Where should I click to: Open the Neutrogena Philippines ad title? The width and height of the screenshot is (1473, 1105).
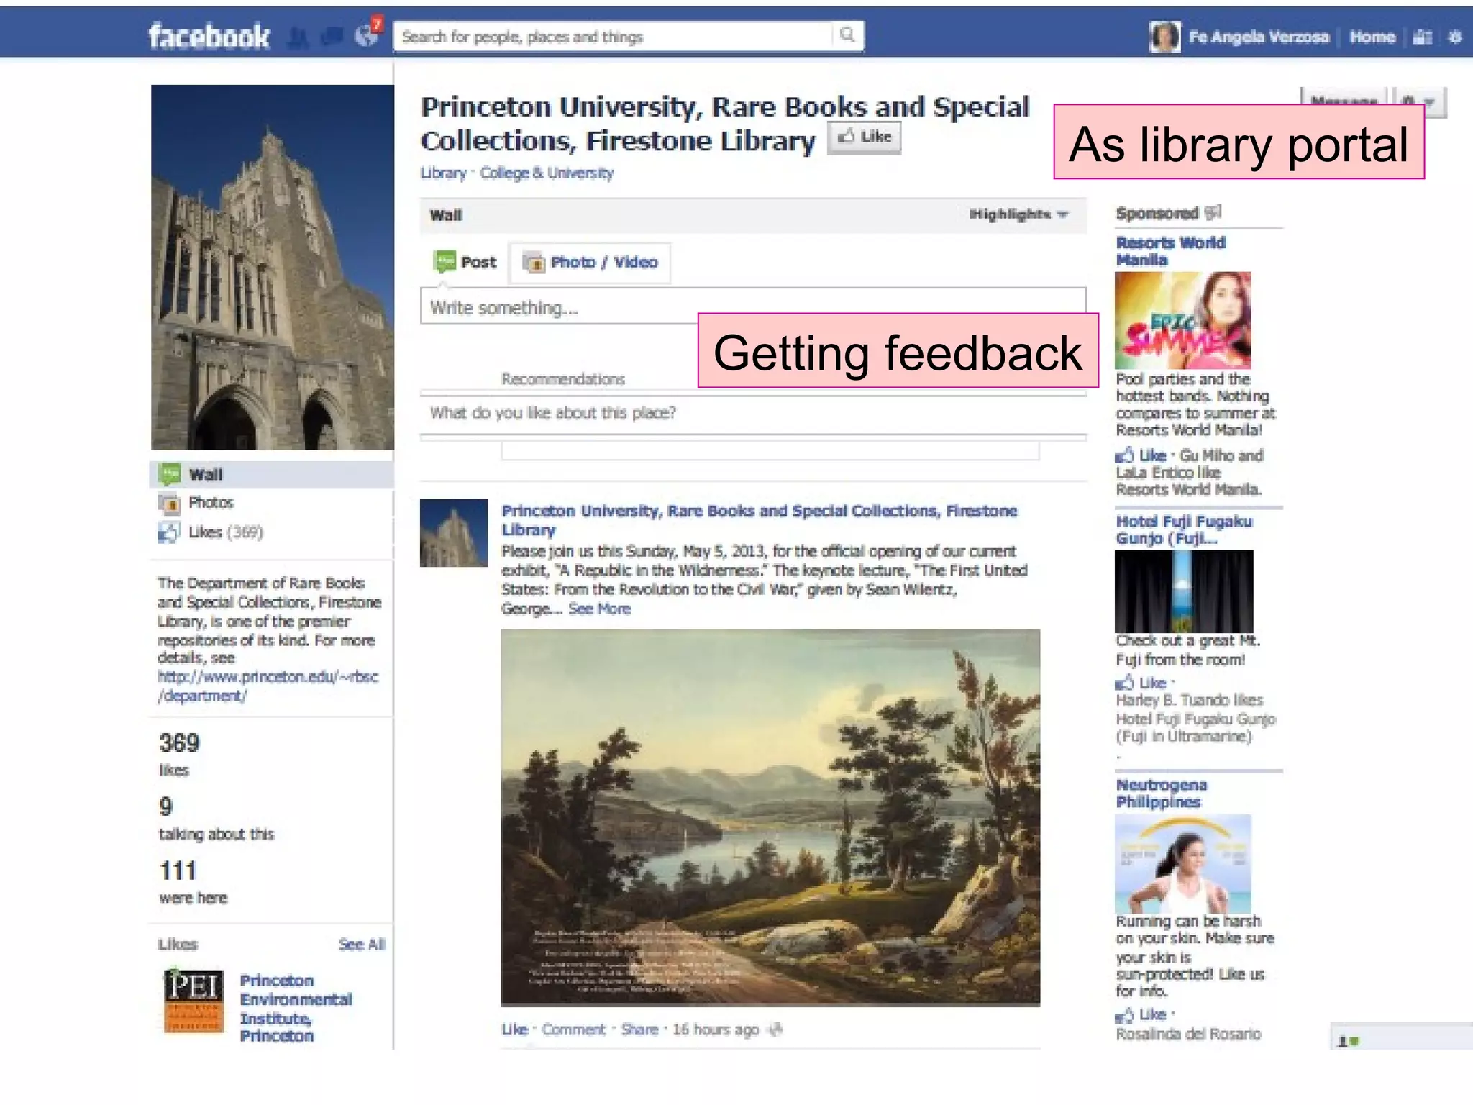pos(1162,793)
